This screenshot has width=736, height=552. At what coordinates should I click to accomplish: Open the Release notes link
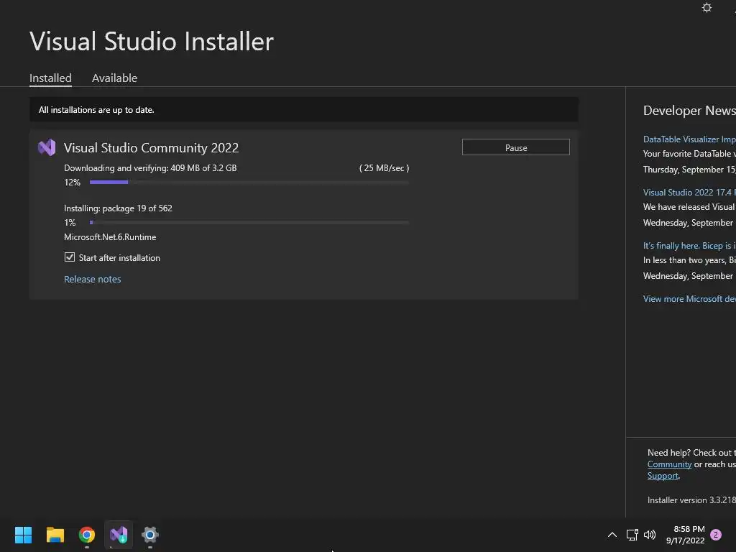(x=93, y=280)
